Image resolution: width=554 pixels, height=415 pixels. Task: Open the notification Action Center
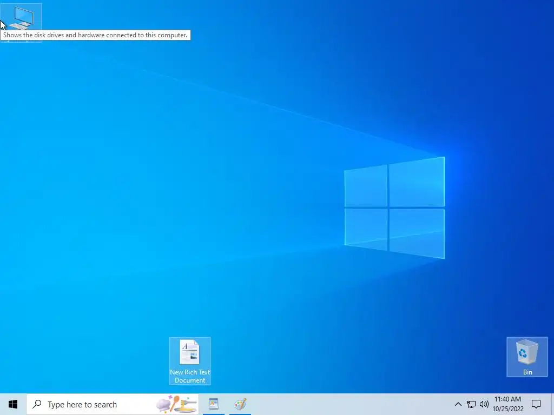(x=536, y=404)
